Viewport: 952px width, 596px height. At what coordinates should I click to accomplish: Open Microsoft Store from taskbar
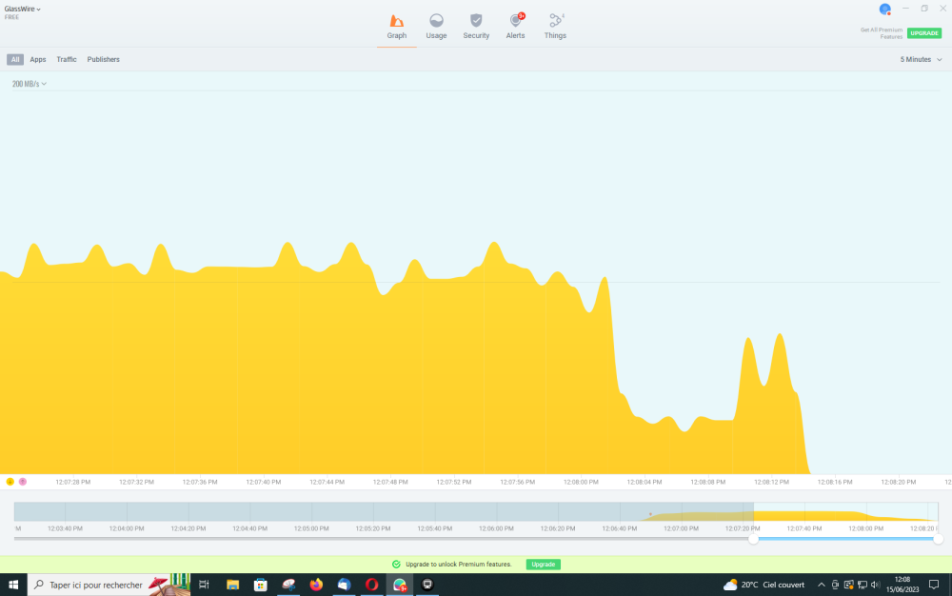coord(261,585)
